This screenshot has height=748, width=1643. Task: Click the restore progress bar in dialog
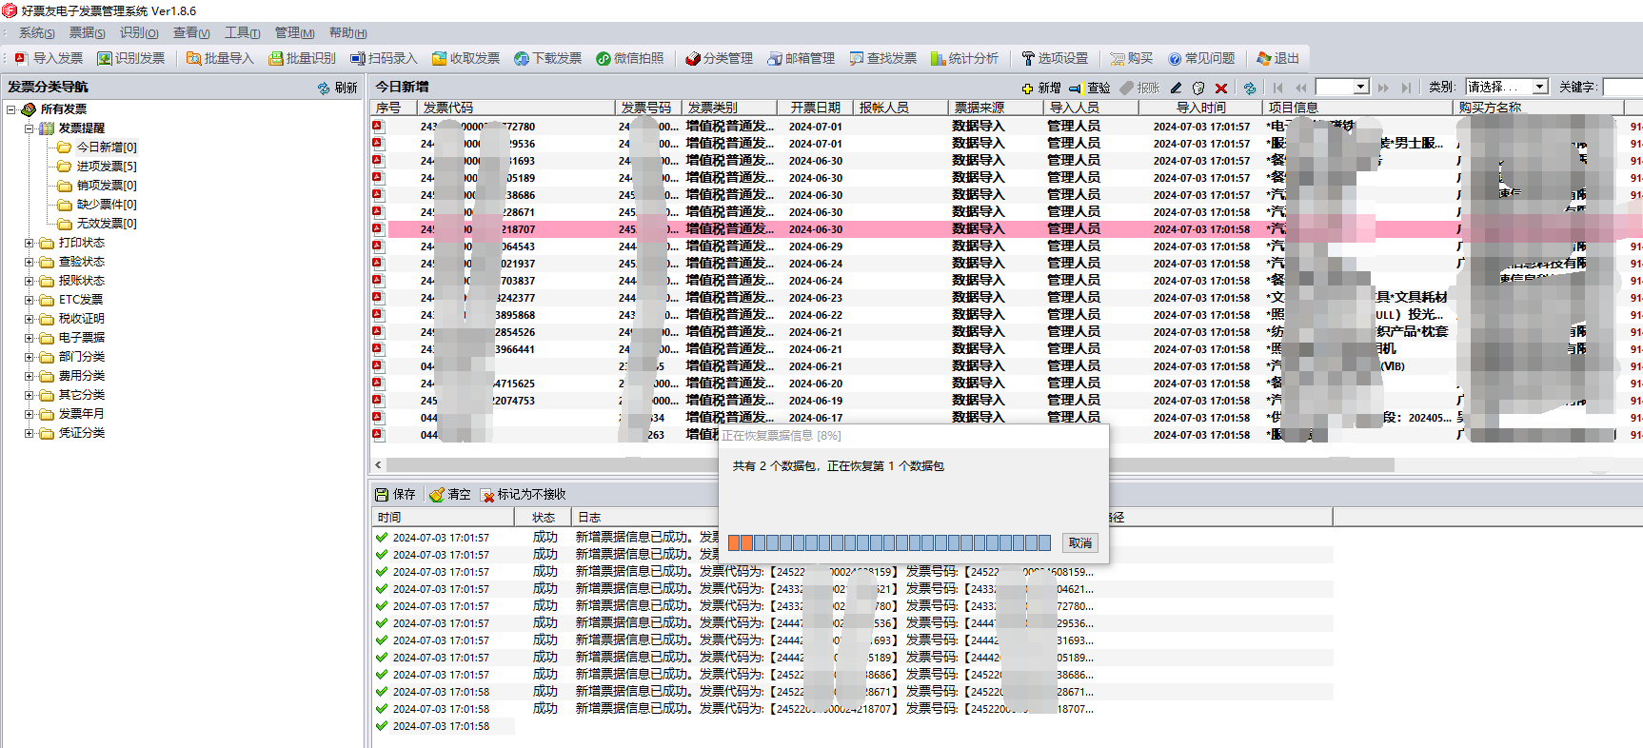click(889, 542)
